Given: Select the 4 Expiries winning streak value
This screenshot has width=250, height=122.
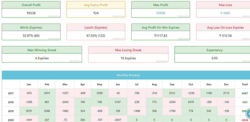Looking at the screenshot, I should point(42,58).
